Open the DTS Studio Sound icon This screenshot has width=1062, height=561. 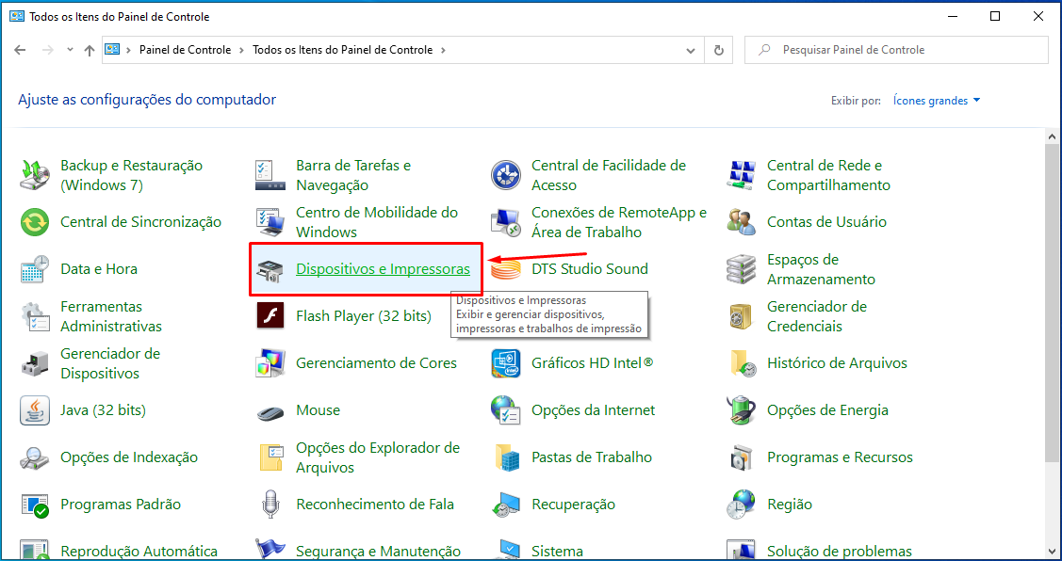pyautogui.click(x=506, y=270)
